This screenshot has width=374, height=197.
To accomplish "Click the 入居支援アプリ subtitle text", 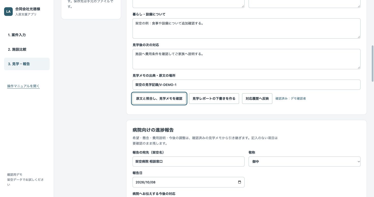I will (x=26, y=14).
